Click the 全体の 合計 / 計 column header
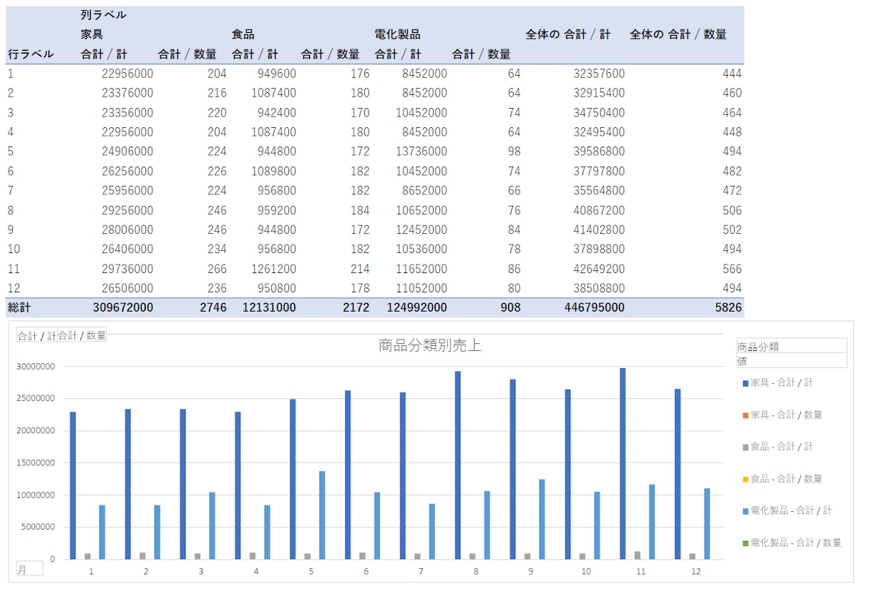Image resolution: width=873 pixels, height=604 pixels. 568,34
